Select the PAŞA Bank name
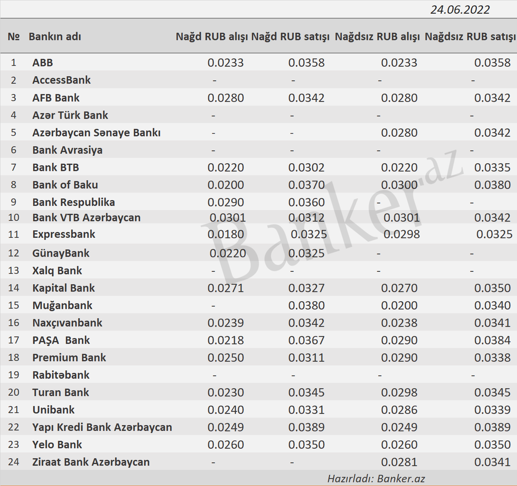Viewport: 517px width, 486px height. (x=61, y=340)
